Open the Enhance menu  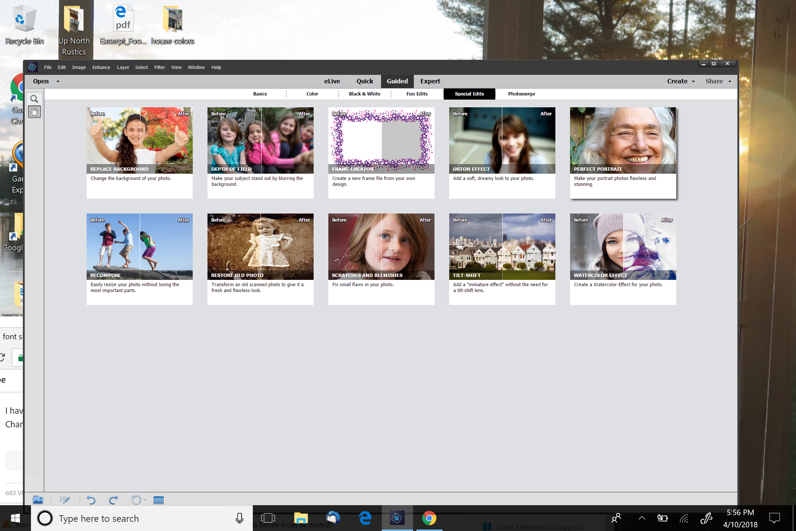point(101,67)
